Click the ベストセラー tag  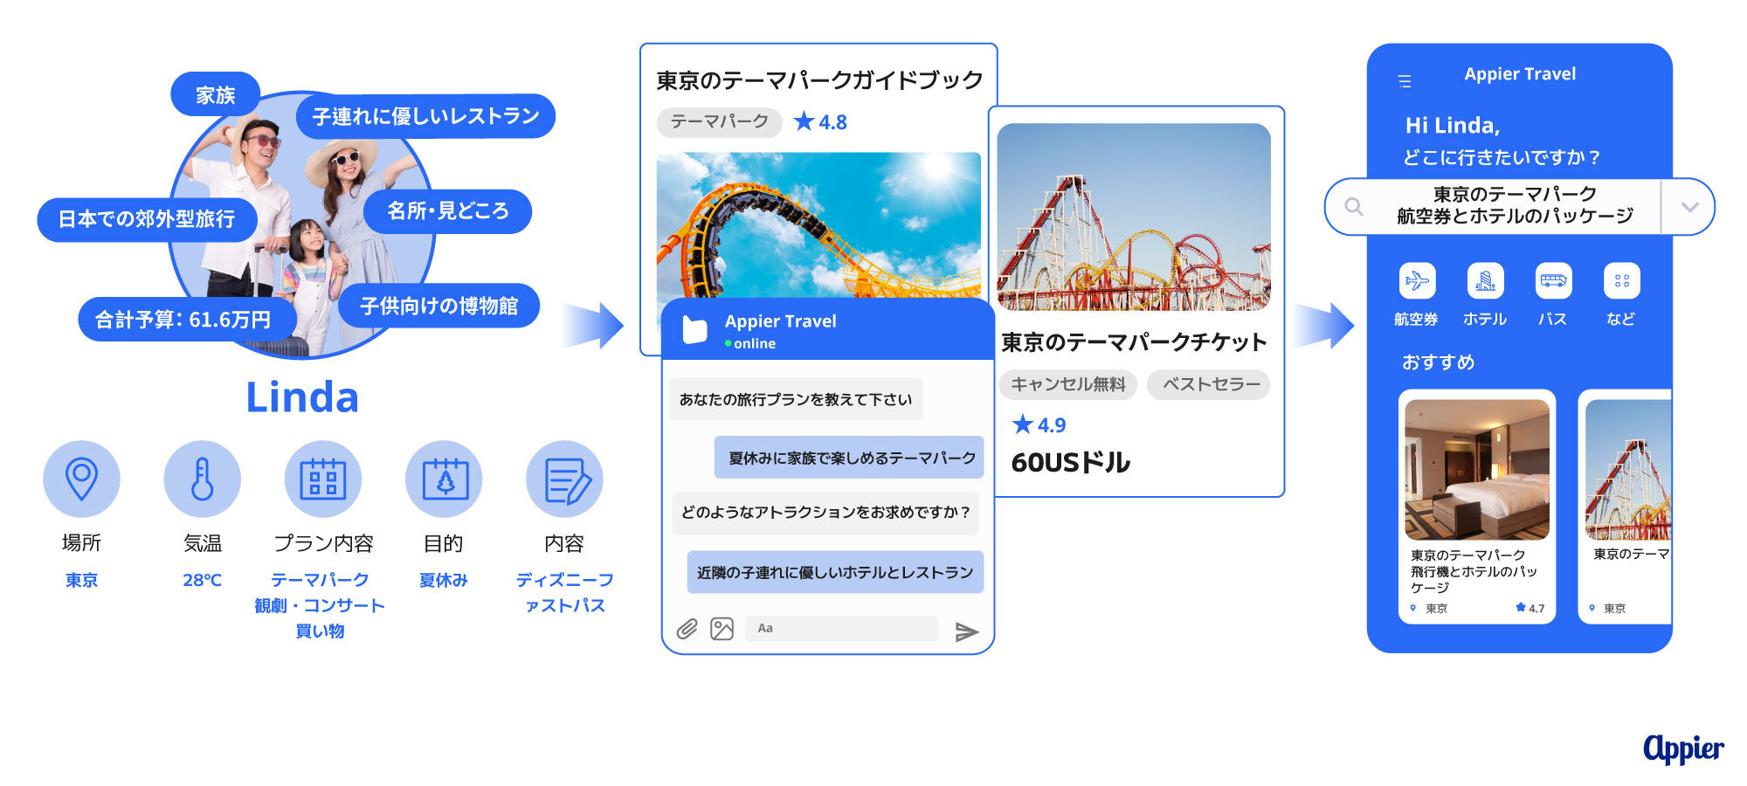pyautogui.click(x=1209, y=384)
